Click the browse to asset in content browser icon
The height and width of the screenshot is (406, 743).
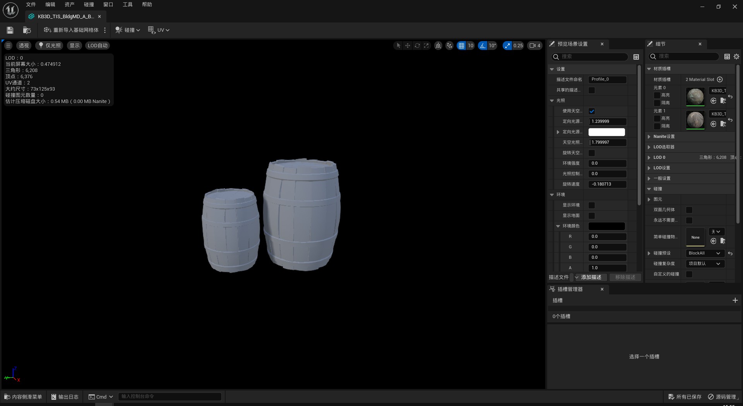[x=27, y=30]
